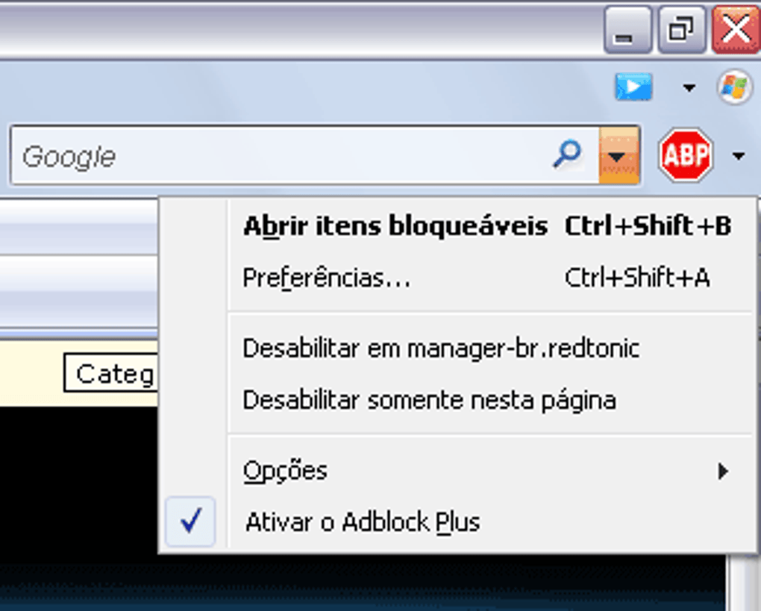Screen dimensions: 761x611
Task: Minimize the browser window
Action: click(627, 31)
